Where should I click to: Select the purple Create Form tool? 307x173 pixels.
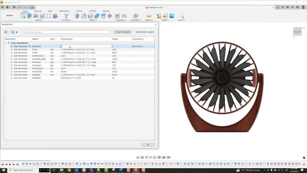point(55,16)
